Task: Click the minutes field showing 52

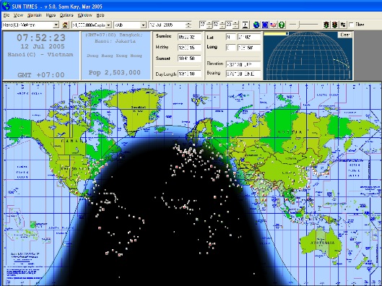Action: click(216, 25)
